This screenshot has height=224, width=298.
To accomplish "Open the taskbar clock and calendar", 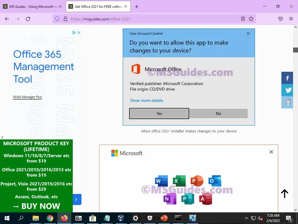I will tap(273, 218).
